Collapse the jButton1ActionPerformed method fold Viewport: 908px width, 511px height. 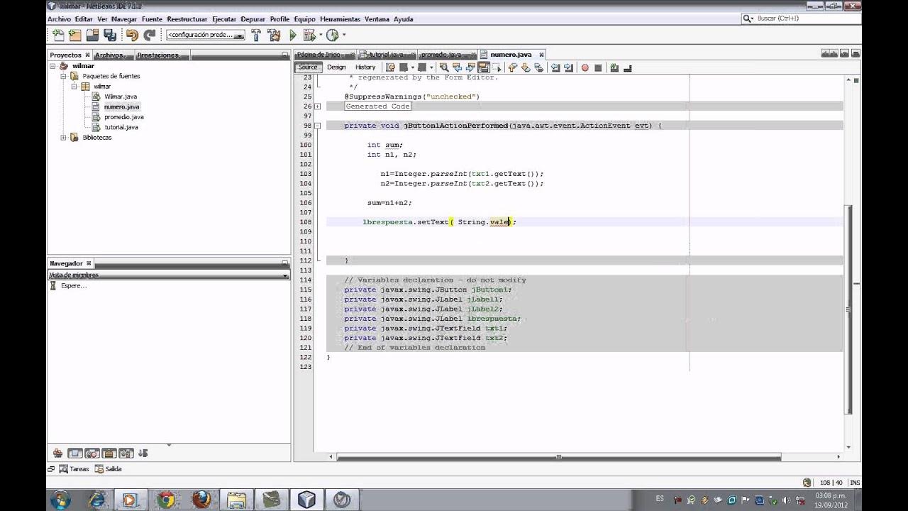317,126
